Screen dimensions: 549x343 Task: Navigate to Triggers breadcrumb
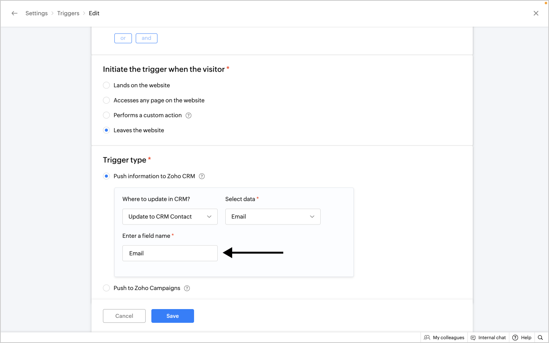click(x=68, y=13)
